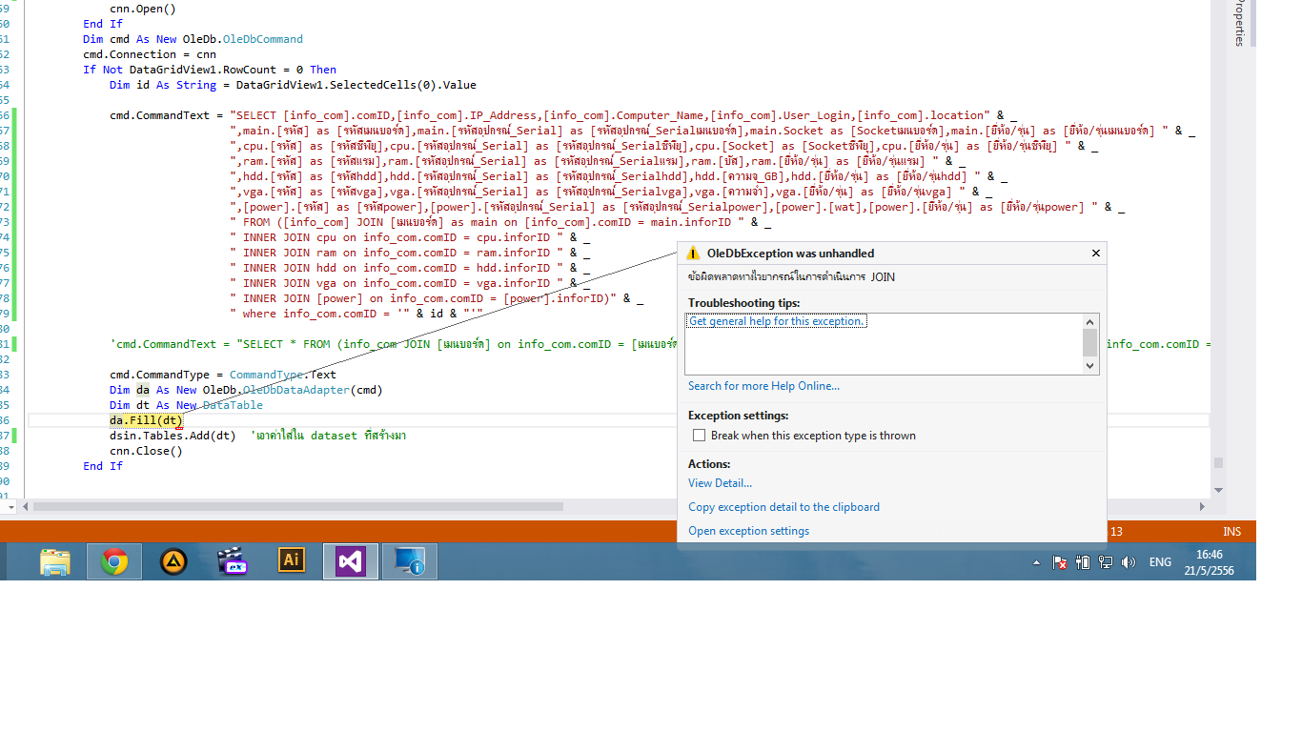This screenshot has width=1302, height=732.
Task: Click View Detail link
Action: tap(720, 483)
